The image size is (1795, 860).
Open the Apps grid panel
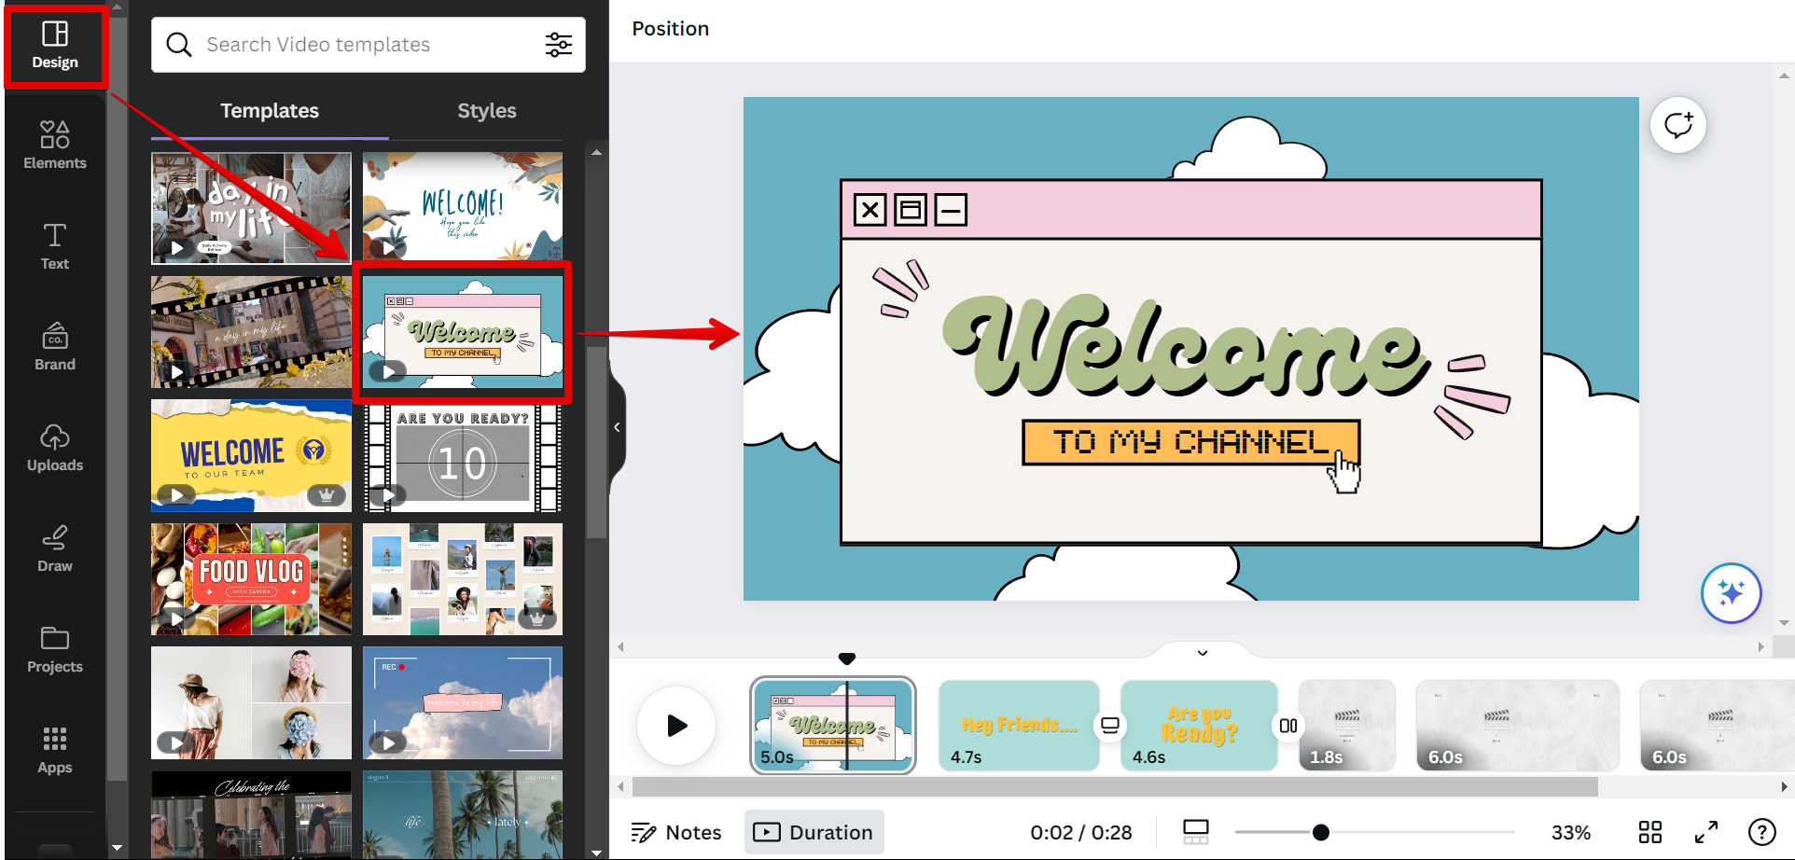click(55, 750)
